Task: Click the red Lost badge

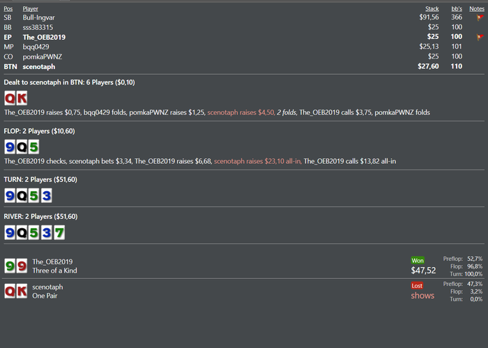Action: [x=418, y=285]
